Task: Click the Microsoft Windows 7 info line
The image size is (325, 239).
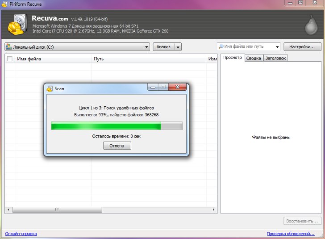Action: click(x=85, y=26)
